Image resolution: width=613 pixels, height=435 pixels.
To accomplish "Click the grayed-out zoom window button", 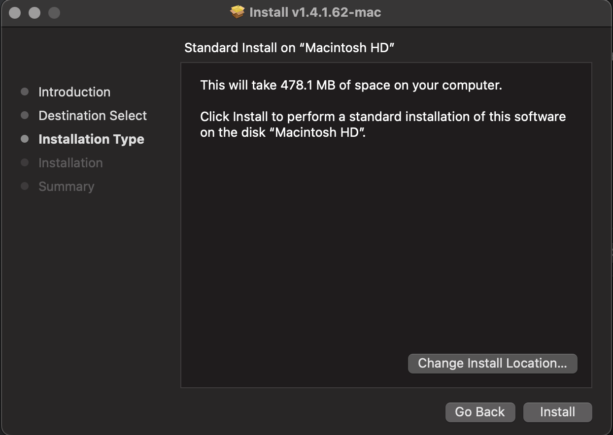I will [54, 13].
